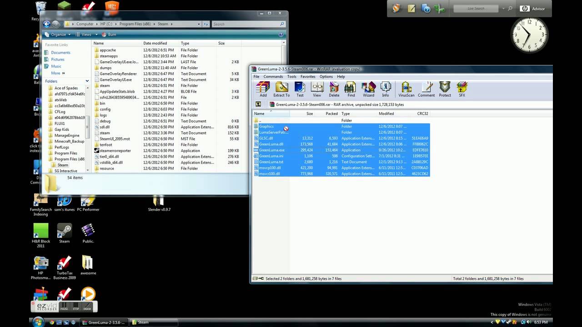
Task: Click the Extract To toolbar icon
Action: point(281,89)
